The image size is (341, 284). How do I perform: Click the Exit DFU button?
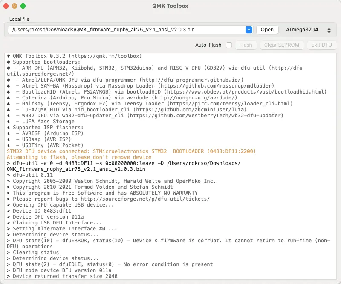tap(321, 45)
